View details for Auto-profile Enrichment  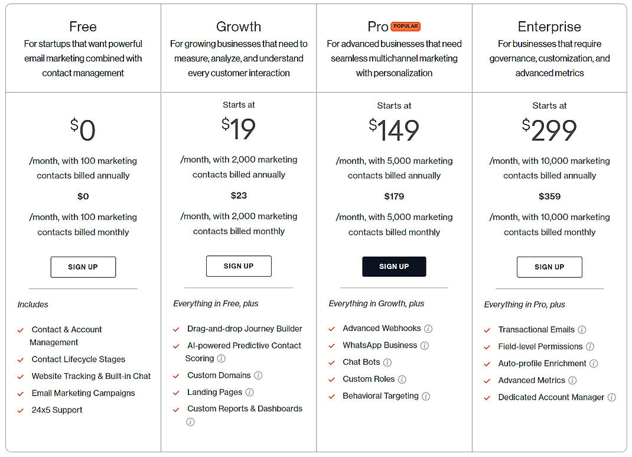(x=593, y=364)
